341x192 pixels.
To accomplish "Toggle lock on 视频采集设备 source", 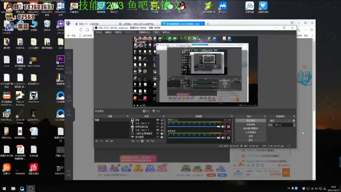I will point(162,127).
